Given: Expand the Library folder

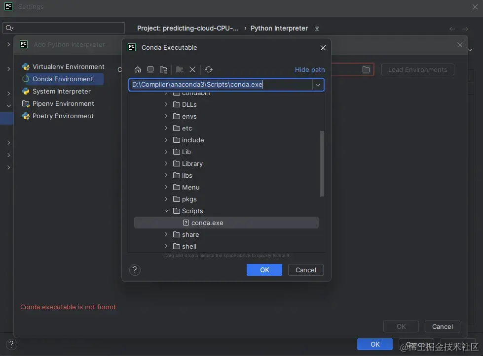Looking at the screenshot, I should click(166, 163).
